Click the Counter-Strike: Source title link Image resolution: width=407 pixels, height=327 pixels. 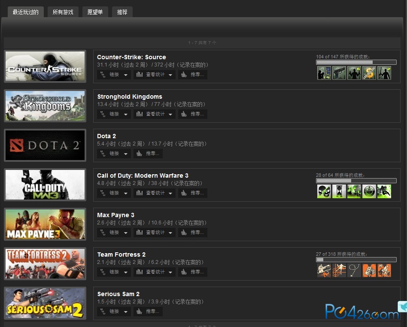(x=131, y=57)
